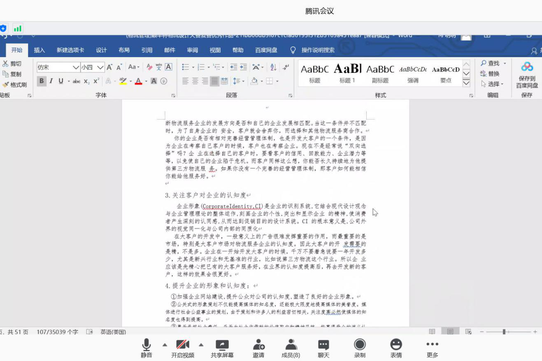Image resolution: width=542 pixels, height=361 pixels.
Task: Click the Format Painter (格式刷) tool
Action: click(x=15, y=85)
